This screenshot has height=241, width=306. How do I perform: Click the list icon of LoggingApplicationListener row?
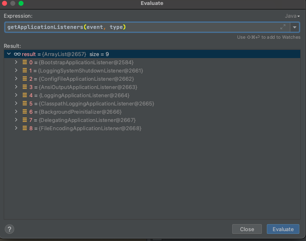25,95
